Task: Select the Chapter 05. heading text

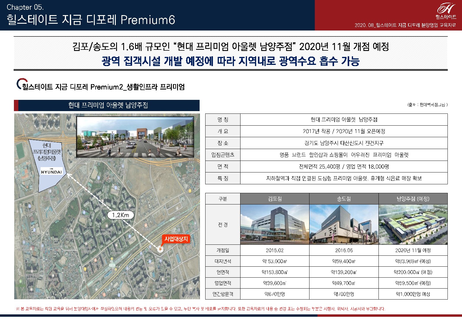Action: [25, 7]
